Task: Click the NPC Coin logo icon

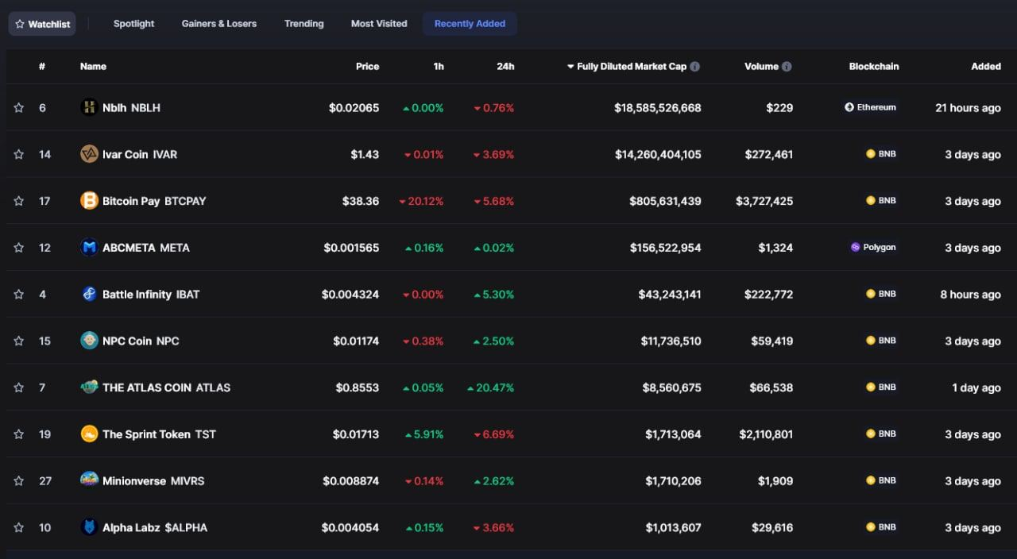Action: click(x=89, y=341)
